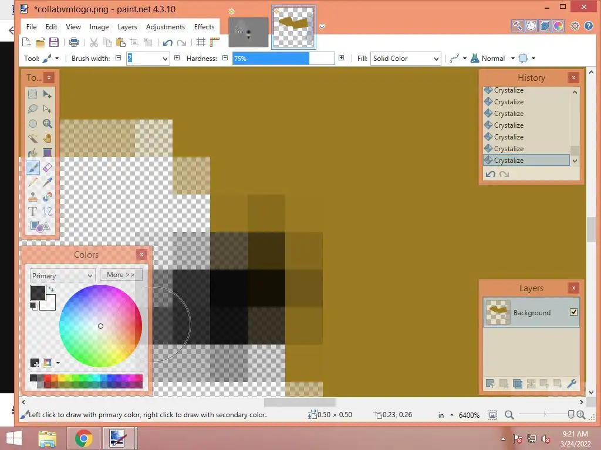The image size is (601, 450).
Task: Select the Magic Wand tool
Action: pyautogui.click(x=33, y=138)
